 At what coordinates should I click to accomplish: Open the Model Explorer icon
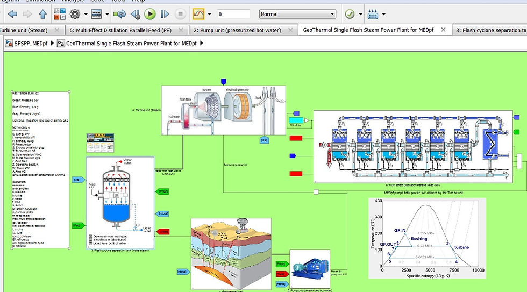96,14
